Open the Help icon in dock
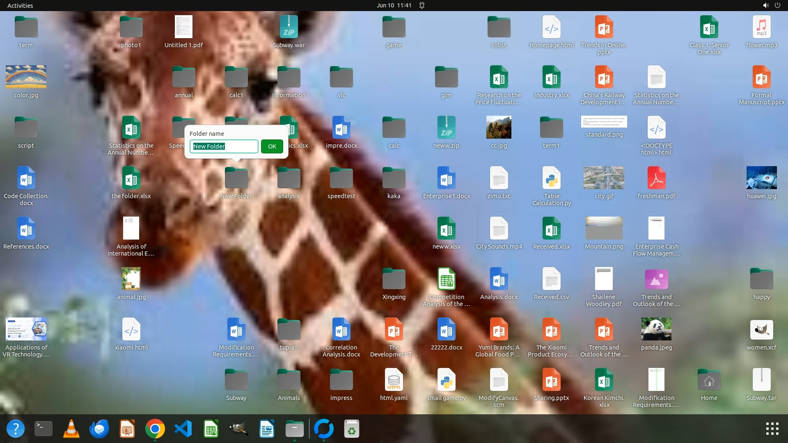The height and width of the screenshot is (443, 788). tap(16, 429)
